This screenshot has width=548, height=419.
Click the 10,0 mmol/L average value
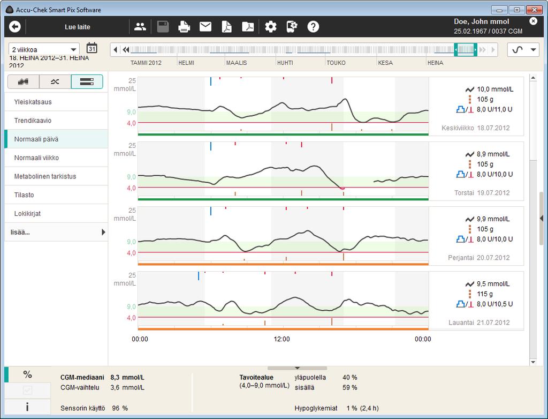pyautogui.click(x=495, y=89)
